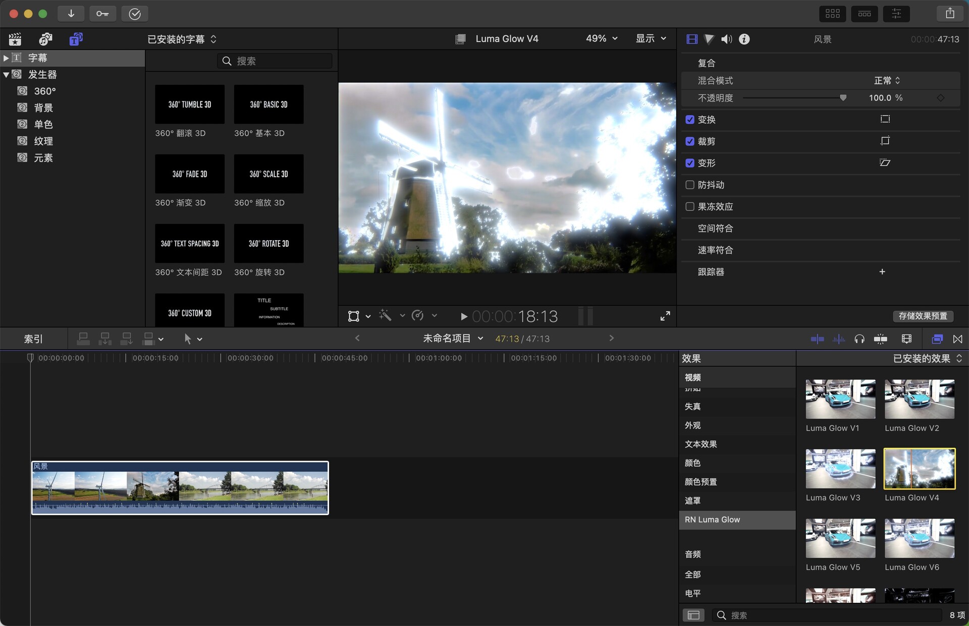Click the titles search field
Image resolution: width=969 pixels, height=626 pixels.
[275, 61]
